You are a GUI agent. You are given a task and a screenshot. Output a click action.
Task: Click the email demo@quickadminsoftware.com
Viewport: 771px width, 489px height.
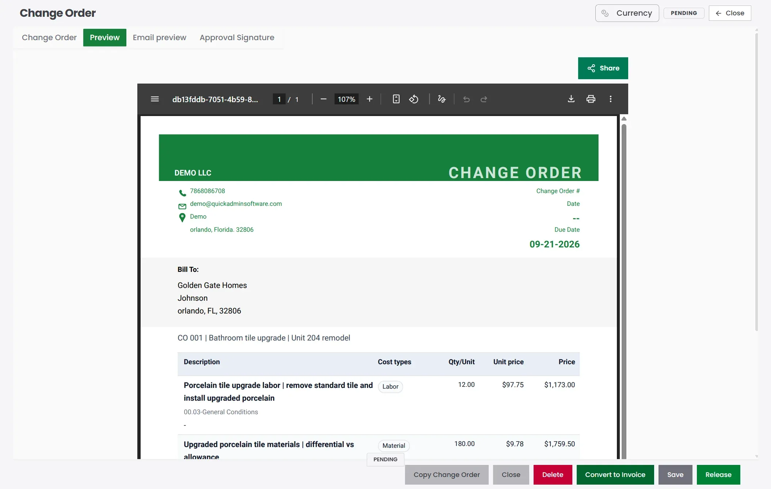coord(236,204)
